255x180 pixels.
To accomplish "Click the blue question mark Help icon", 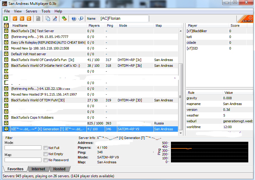I will pyautogui.click(x=74, y=19).
